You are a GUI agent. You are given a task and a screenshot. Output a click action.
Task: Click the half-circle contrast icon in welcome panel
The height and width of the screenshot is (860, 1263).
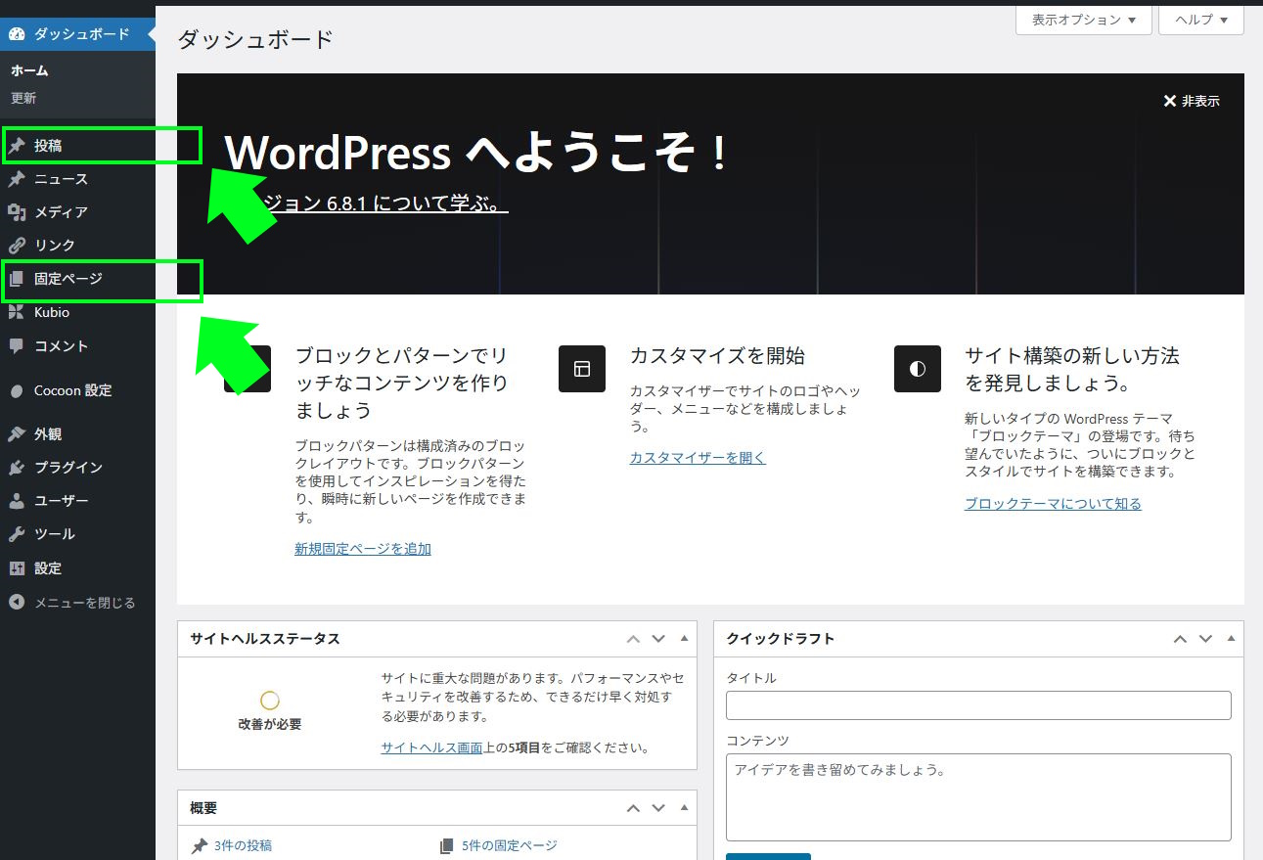pyautogui.click(x=918, y=369)
